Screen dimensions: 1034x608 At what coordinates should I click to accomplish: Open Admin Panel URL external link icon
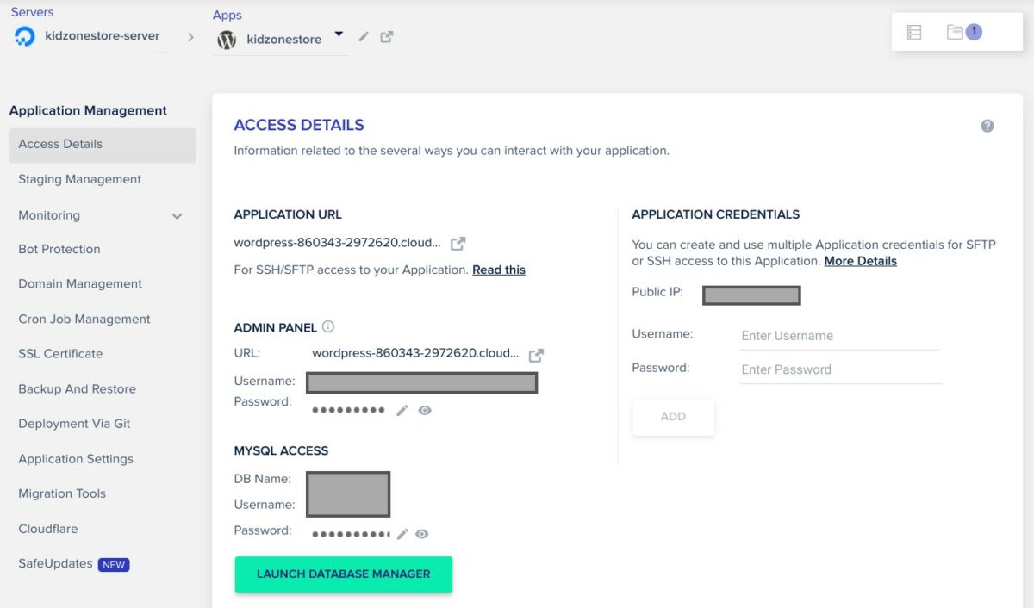pos(536,355)
